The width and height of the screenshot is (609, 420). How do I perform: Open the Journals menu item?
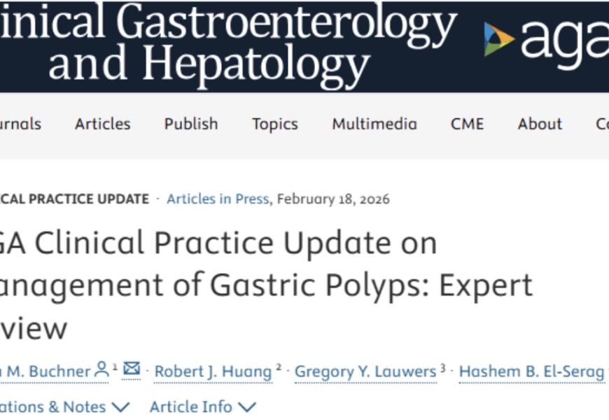pos(20,124)
